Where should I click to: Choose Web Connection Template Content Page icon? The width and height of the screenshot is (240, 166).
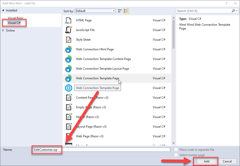(x=68, y=59)
